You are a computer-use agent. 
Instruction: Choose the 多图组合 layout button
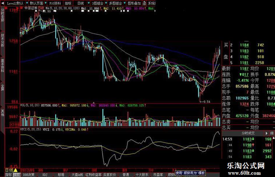point(115,3)
